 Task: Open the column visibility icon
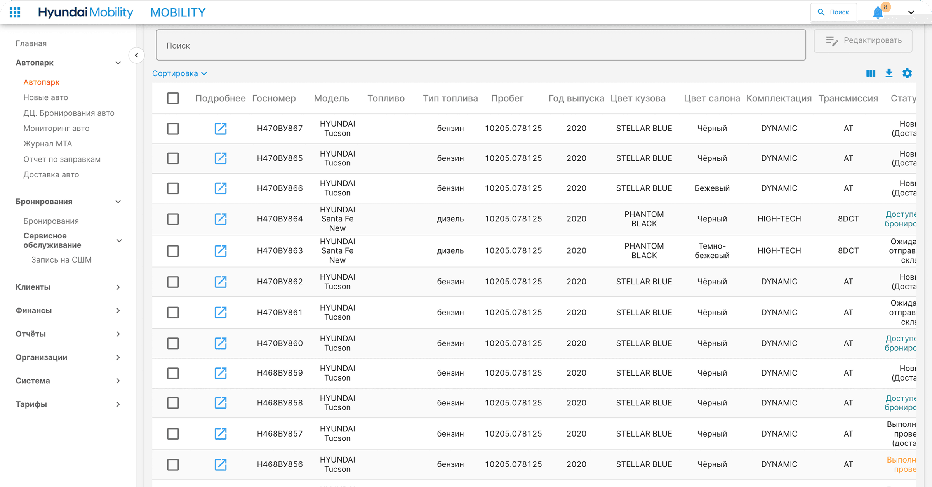coord(871,73)
